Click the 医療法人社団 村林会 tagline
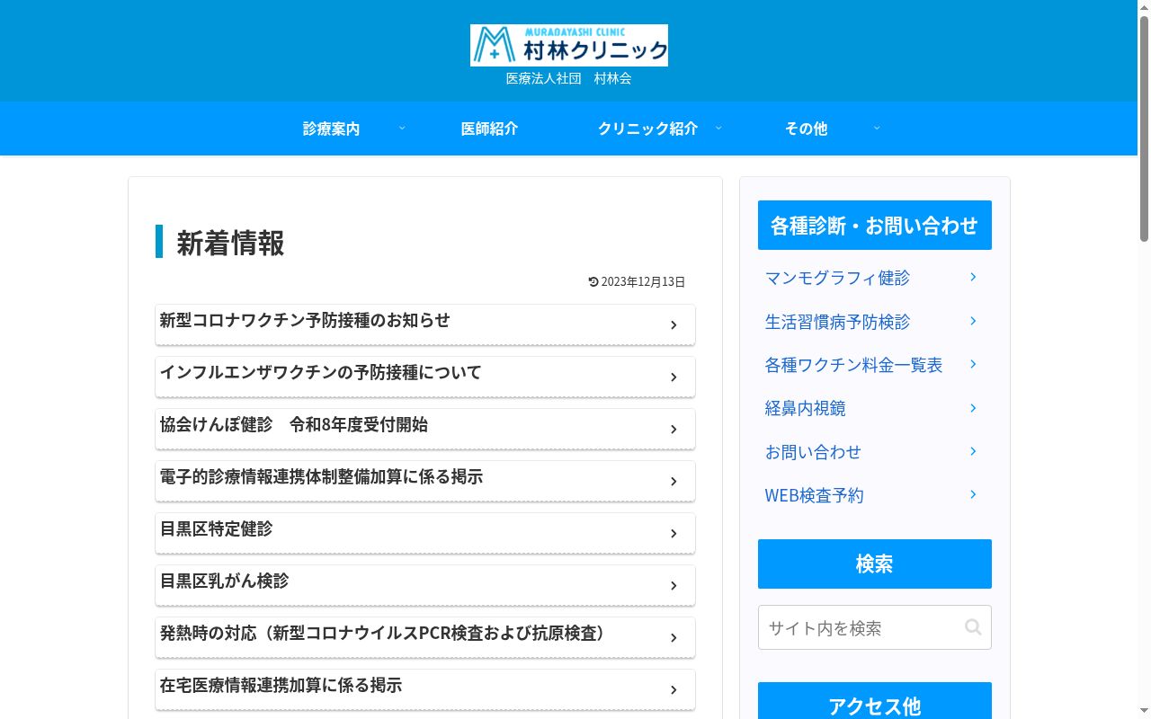This screenshot has height=719, width=1151. [x=569, y=78]
